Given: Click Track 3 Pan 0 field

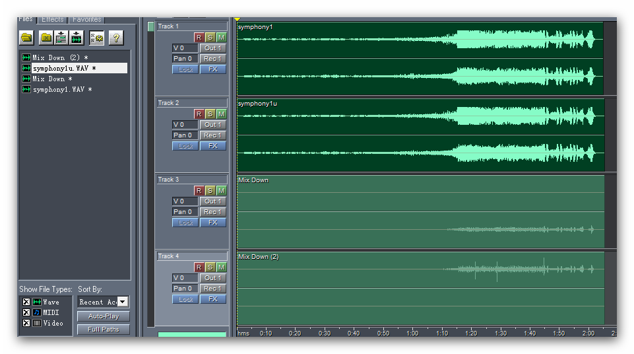Looking at the screenshot, I should 185,212.
